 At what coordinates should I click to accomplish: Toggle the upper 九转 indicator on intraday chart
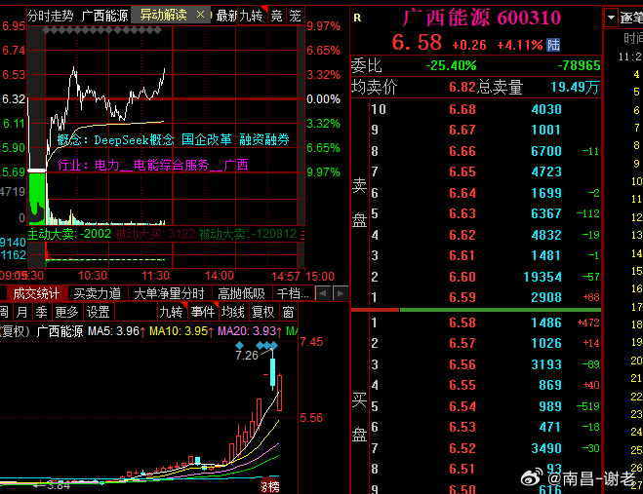click(x=251, y=16)
